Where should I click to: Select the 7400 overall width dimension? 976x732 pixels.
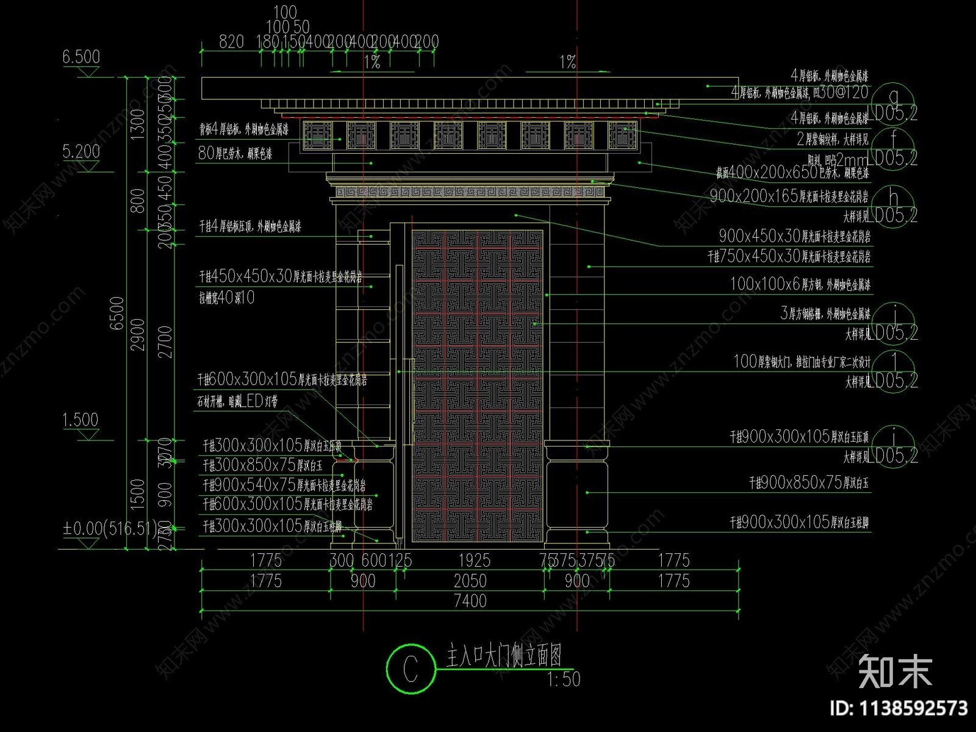pyautogui.click(x=470, y=601)
